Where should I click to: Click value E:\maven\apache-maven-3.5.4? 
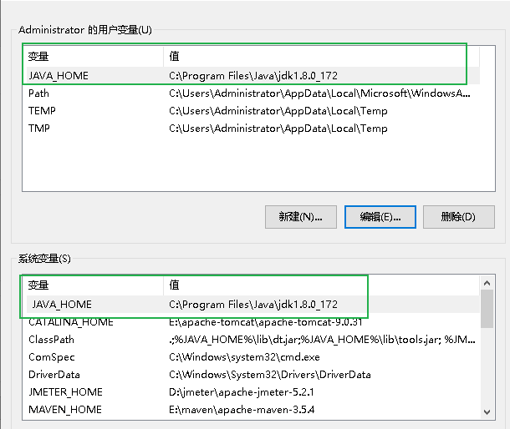pyautogui.click(x=242, y=410)
